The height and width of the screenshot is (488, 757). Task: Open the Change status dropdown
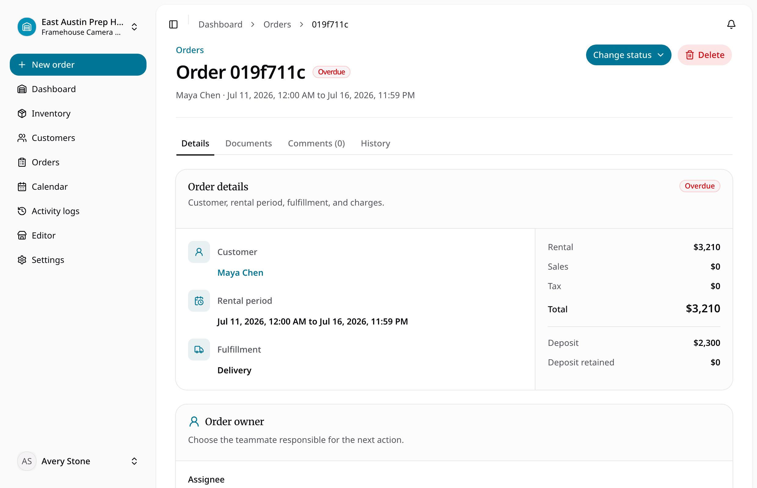[628, 55]
